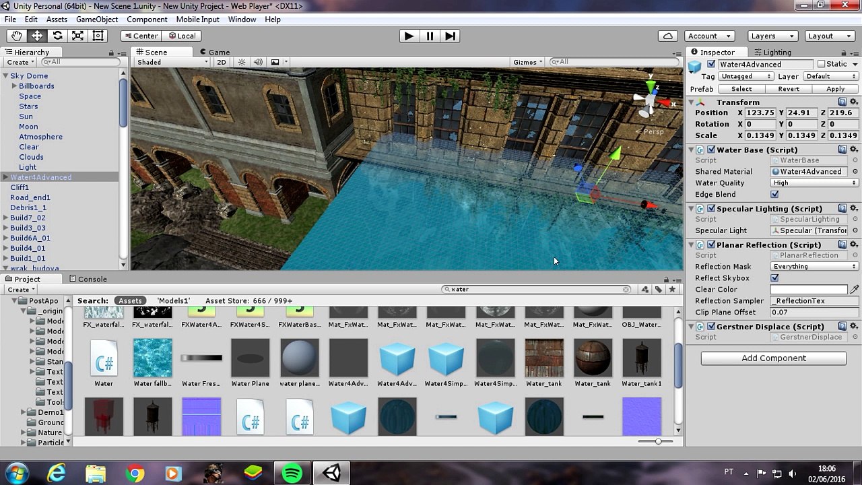Select the Hand tool in the toolbar
The height and width of the screenshot is (485, 862).
[x=16, y=36]
